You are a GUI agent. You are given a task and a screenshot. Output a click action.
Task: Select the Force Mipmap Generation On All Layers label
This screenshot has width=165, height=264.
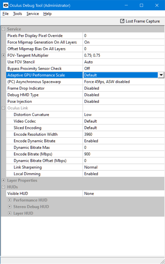tap(42, 42)
